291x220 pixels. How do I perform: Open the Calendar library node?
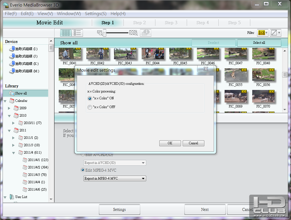point(18,101)
